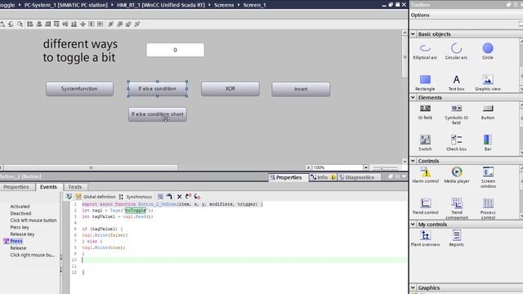Click the zoom slider next to 100%
Screen dimensions: 523x294
tap(385, 167)
